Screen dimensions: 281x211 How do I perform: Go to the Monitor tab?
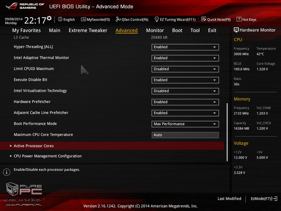coord(155,31)
